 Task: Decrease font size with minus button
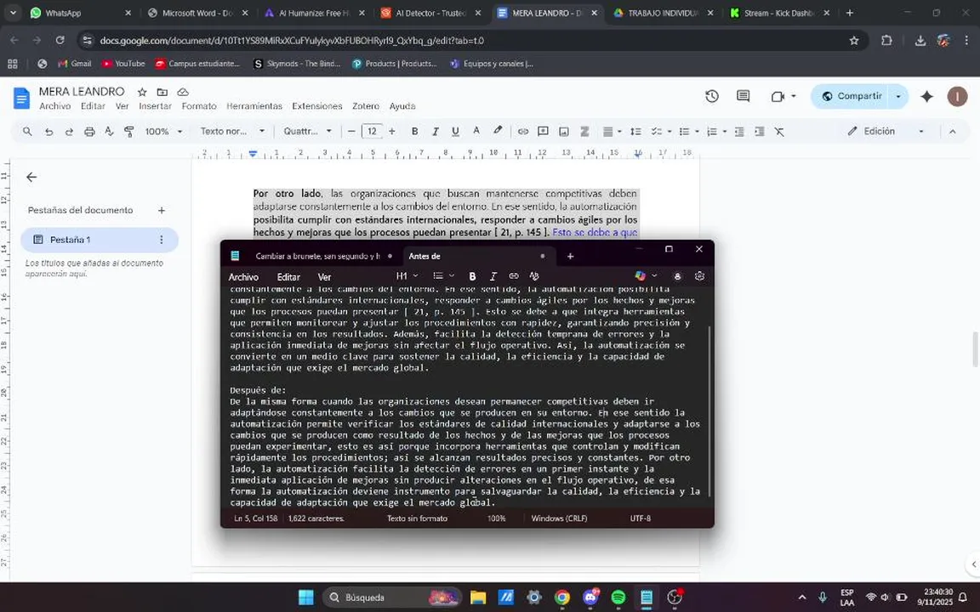coord(351,132)
